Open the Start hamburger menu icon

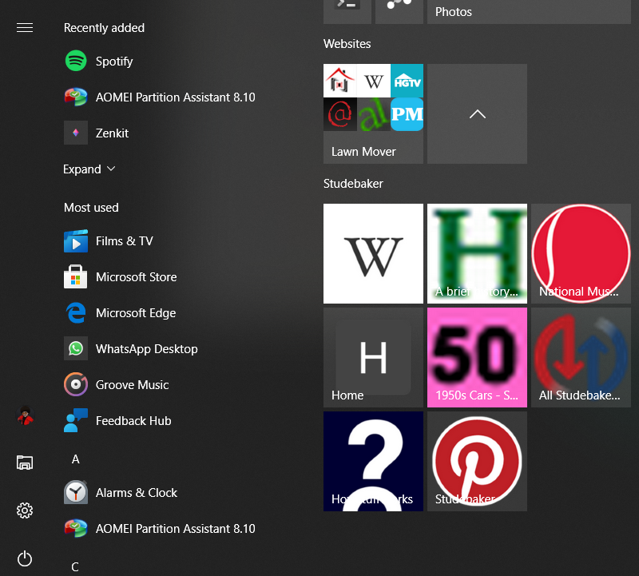coord(25,27)
